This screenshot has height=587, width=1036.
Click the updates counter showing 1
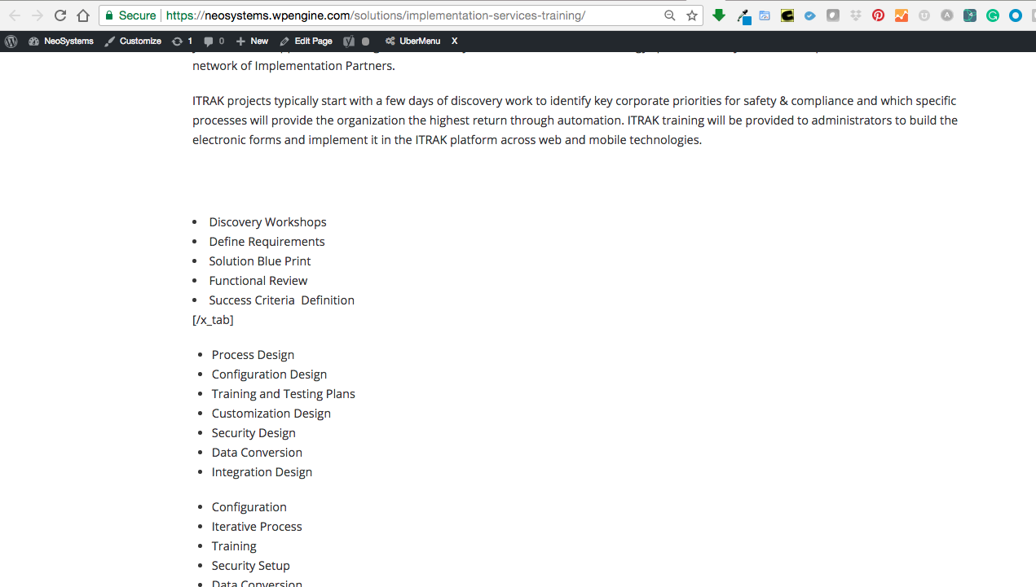[x=182, y=42]
